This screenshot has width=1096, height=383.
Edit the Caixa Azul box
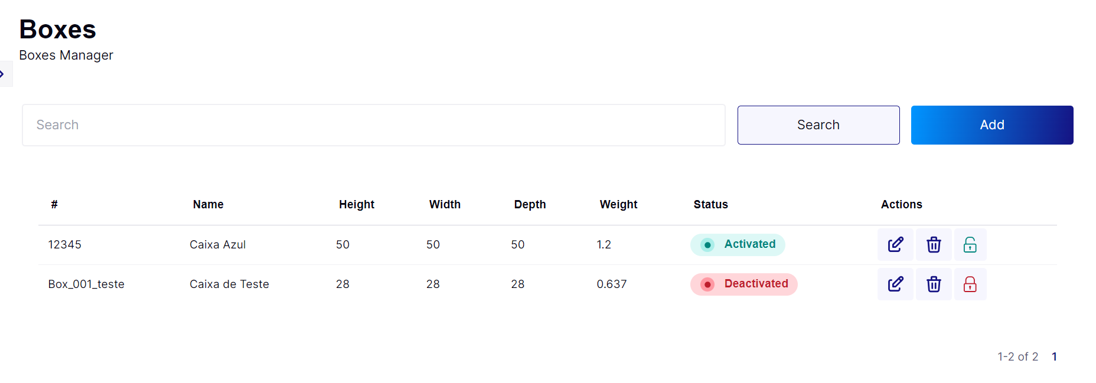tap(895, 244)
